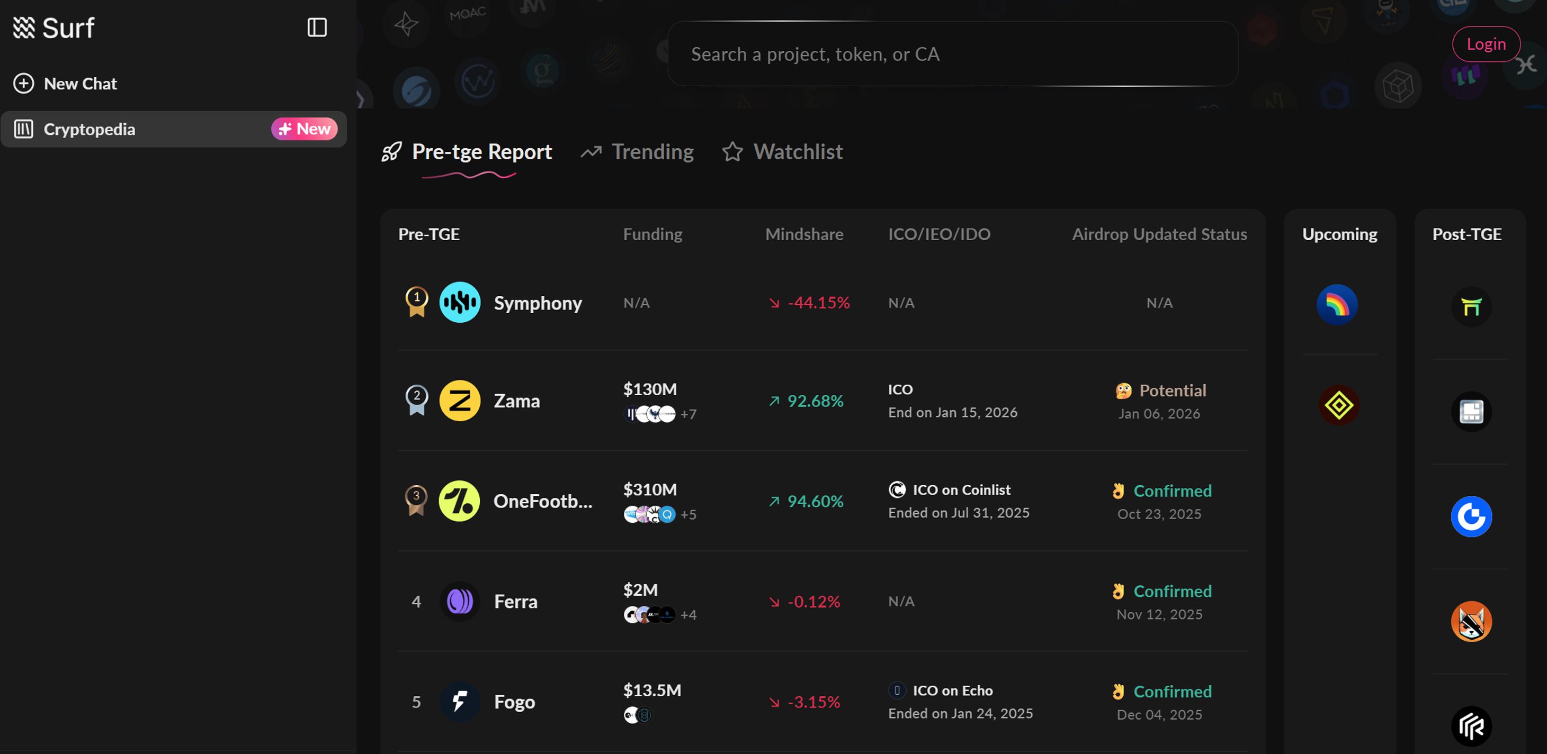Open the rainbow Upcoming project icon
This screenshot has width=1547, height=754.
pyautogui.click(x=1337, y=305)
